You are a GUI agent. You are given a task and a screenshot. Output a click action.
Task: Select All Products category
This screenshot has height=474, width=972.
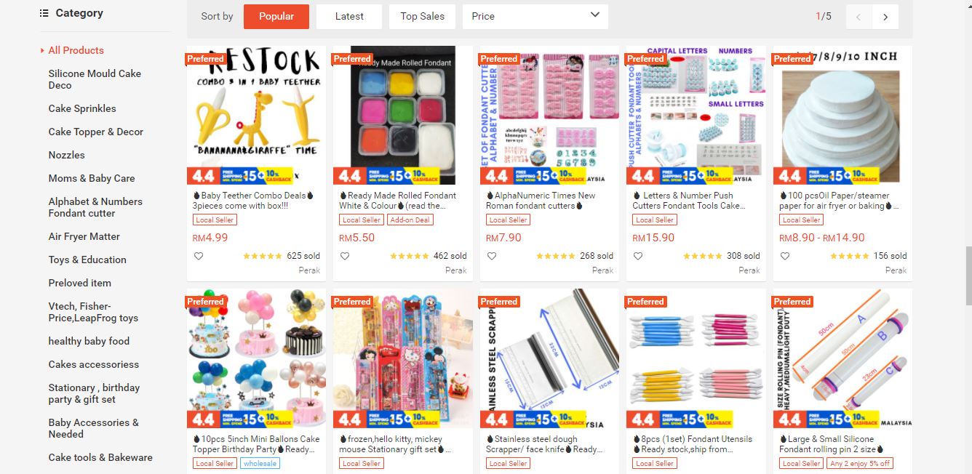76,50
